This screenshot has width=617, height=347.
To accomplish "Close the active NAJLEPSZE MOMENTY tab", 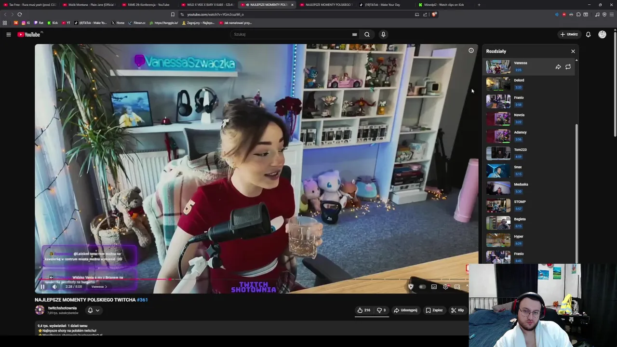I will click(292, 5).
